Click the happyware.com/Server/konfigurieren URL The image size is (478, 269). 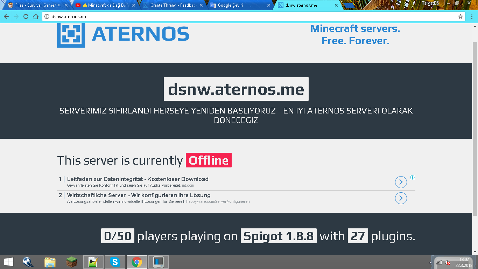[x=218, y=201]
